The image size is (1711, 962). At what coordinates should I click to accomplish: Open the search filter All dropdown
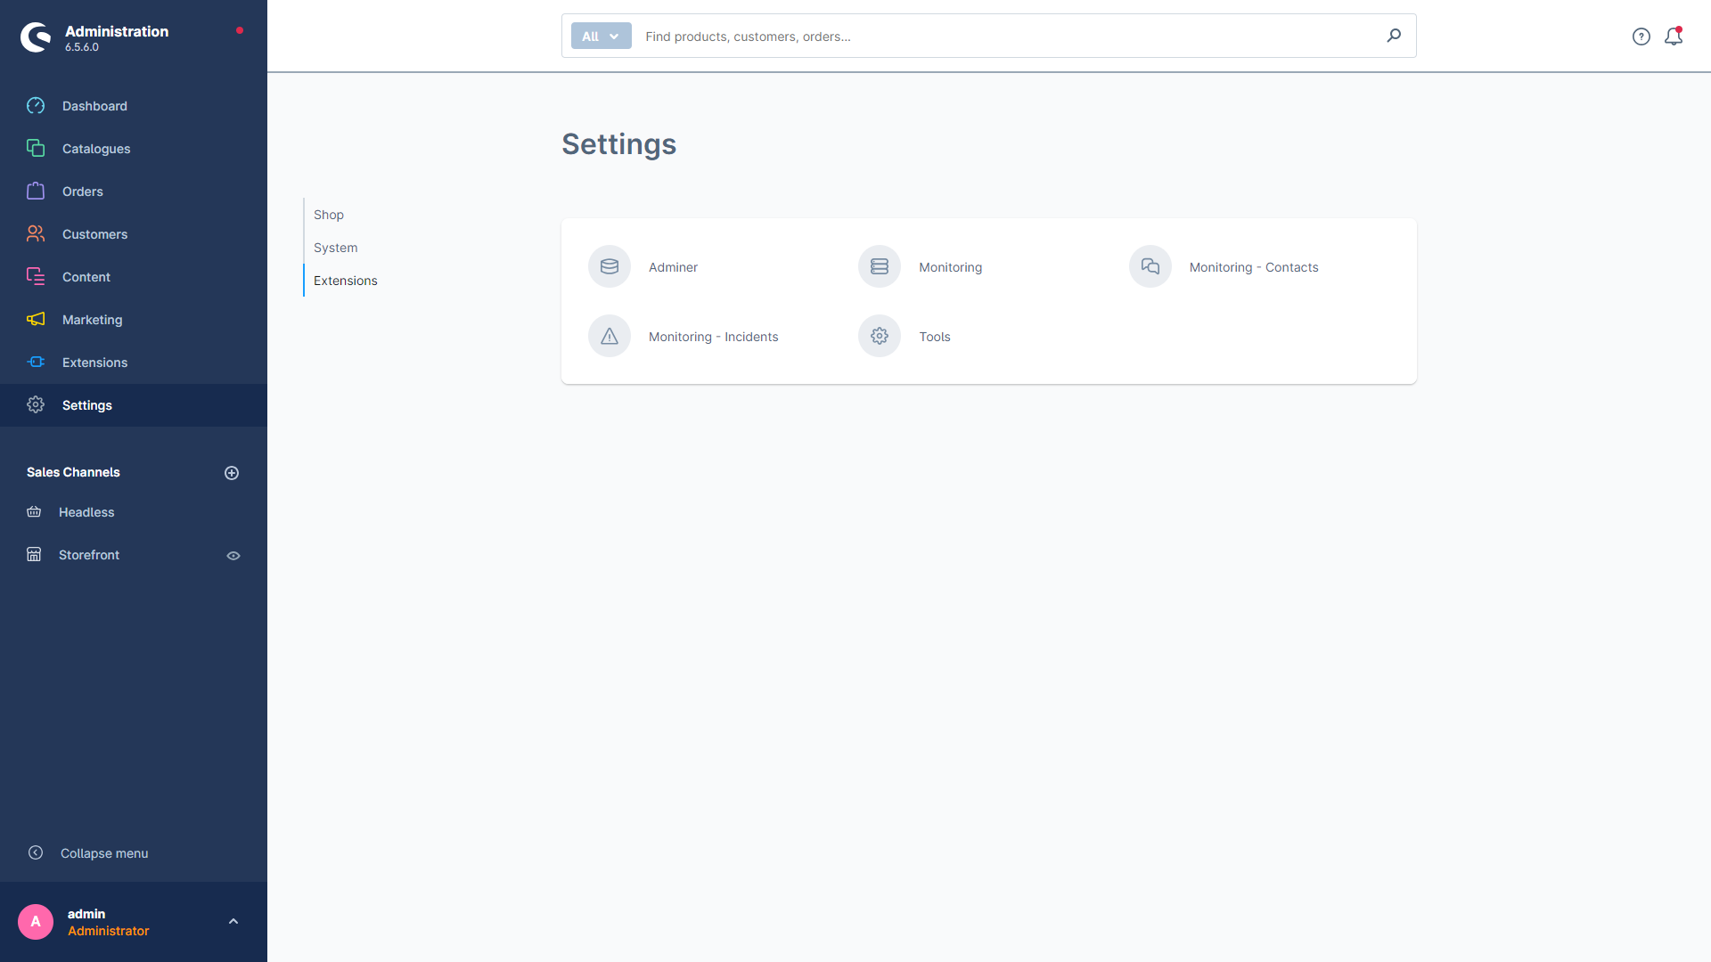tap(601, 36)
